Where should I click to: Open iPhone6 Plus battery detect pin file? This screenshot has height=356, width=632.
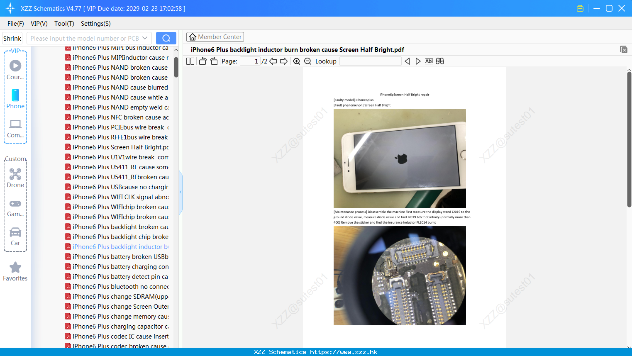(117, 277)
